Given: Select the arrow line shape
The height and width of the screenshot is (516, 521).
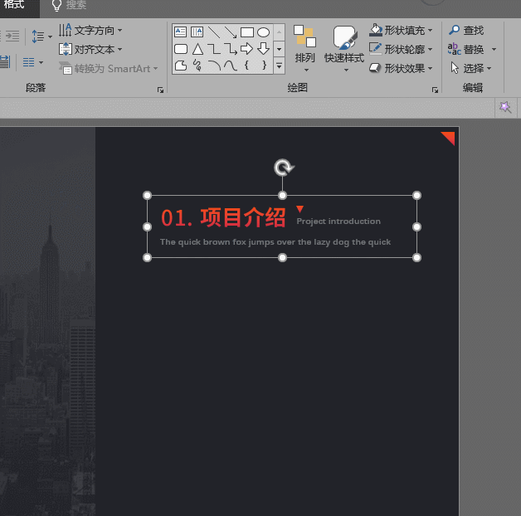Looking at the screenshot, I should [231, 32].
